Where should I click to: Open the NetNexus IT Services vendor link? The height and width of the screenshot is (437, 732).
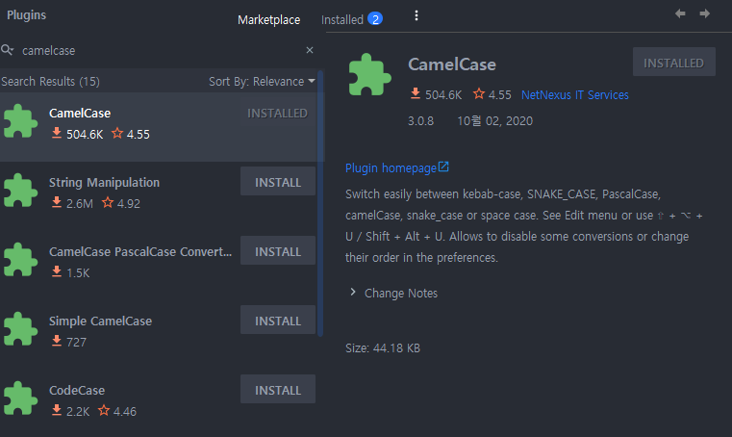[x=574, y=95]
